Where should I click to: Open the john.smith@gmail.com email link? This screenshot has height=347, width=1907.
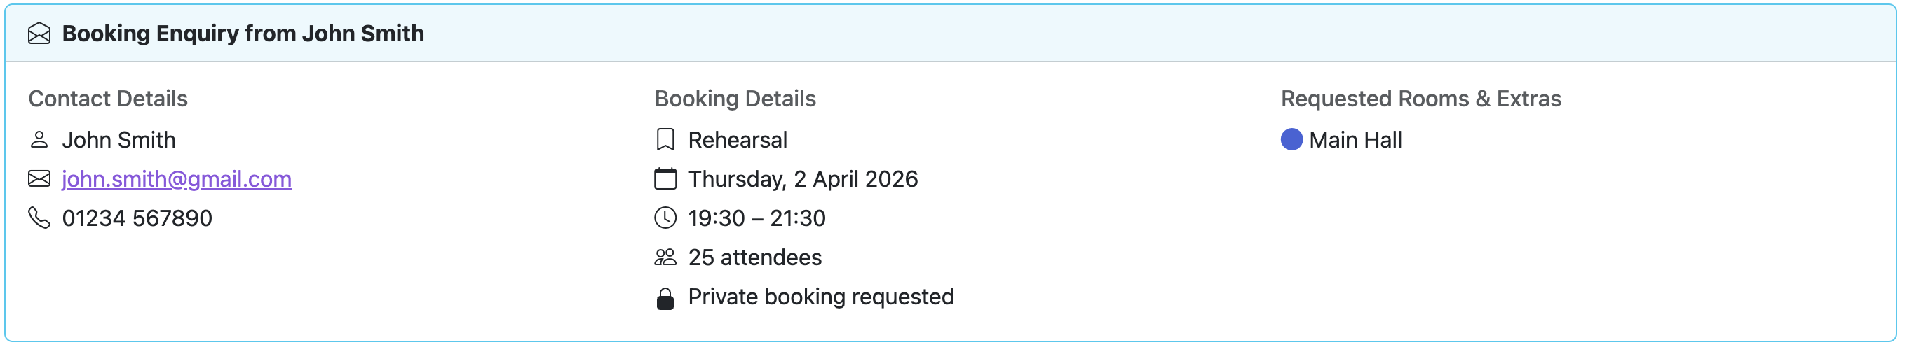coord(176,179)
